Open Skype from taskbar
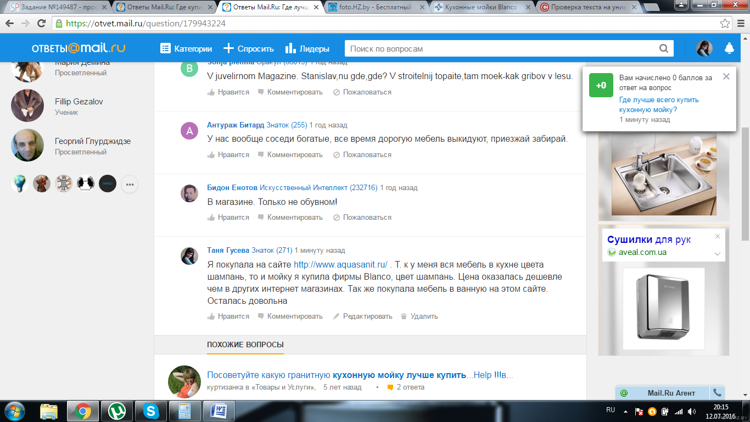 [x=150, y=410]
